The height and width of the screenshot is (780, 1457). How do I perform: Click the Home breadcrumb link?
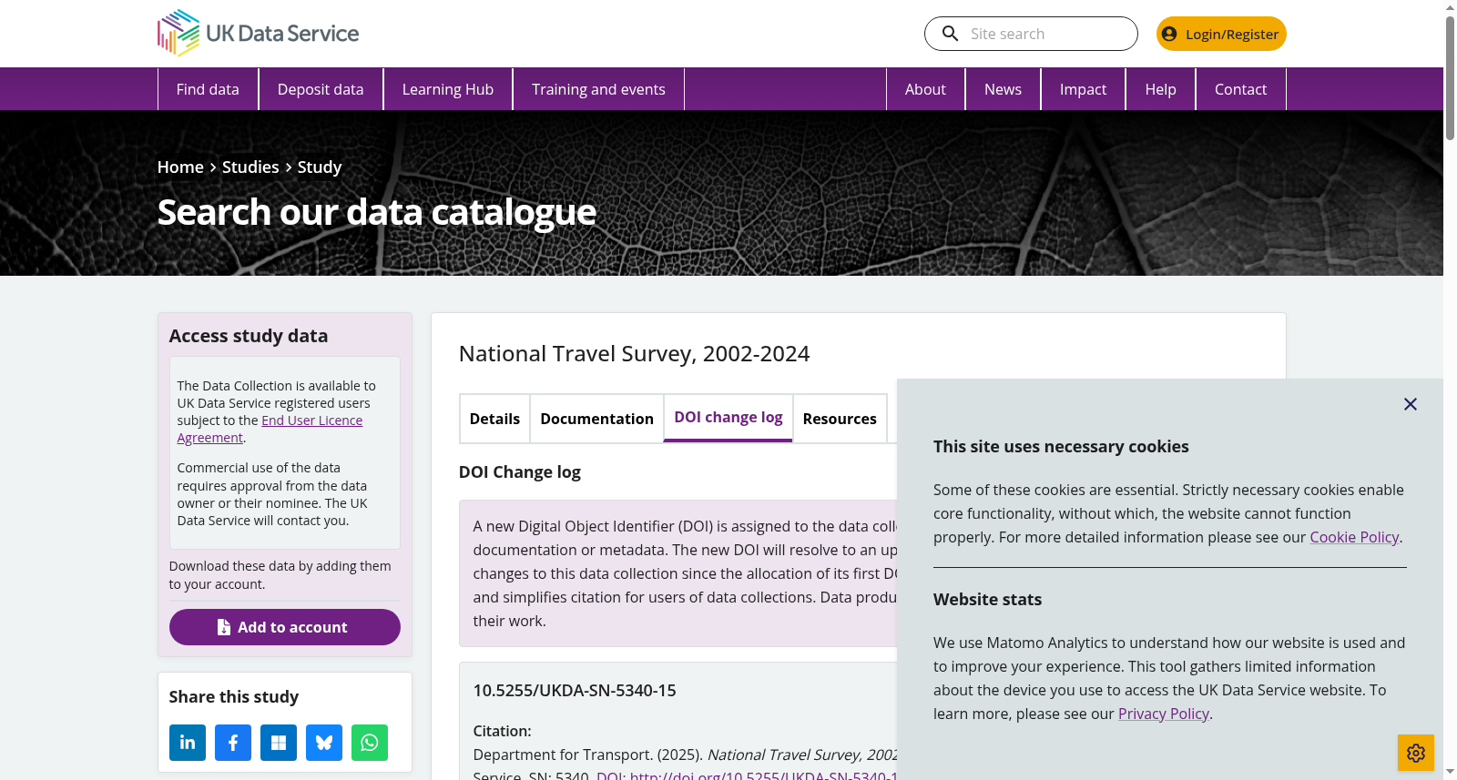coord(180,167)
